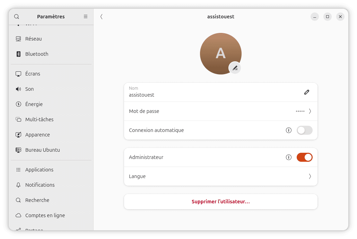Open the Écrans settings panel
The image size is (357, 239).
point(51,74)
